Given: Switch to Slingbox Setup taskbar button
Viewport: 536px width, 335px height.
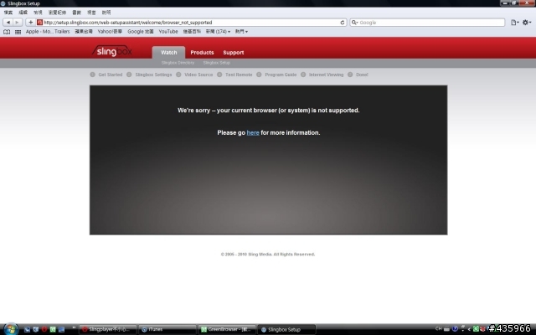Looking at the screenshot, I should (286, 329).
